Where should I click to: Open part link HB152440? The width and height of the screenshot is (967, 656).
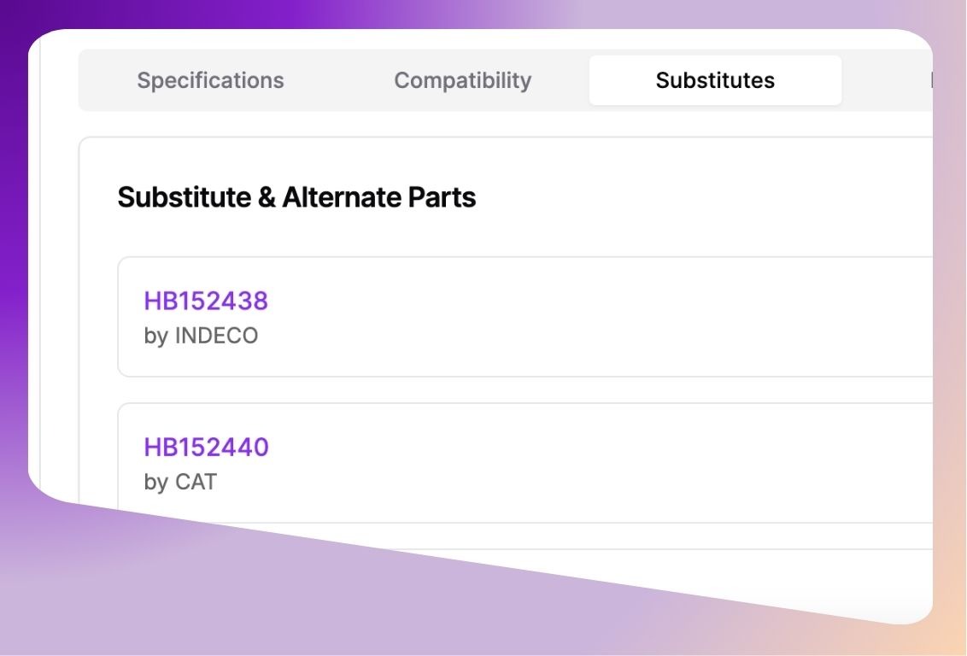206,447
